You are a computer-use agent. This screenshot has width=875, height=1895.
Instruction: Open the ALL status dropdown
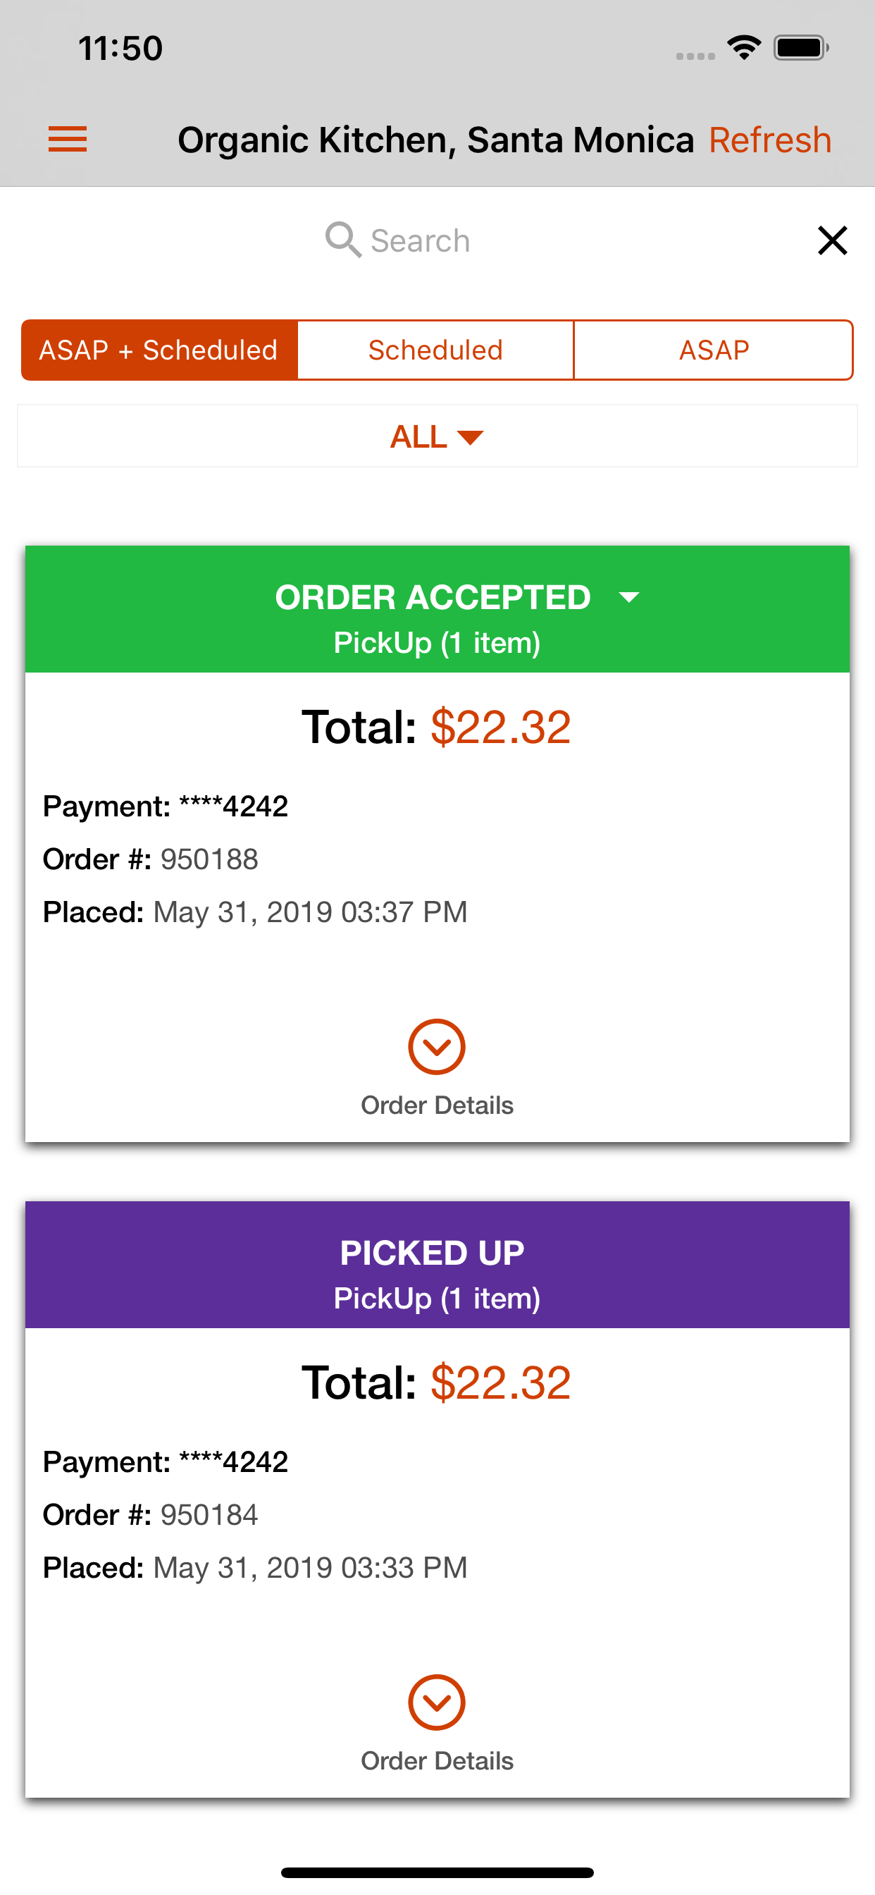coord(437,436)
